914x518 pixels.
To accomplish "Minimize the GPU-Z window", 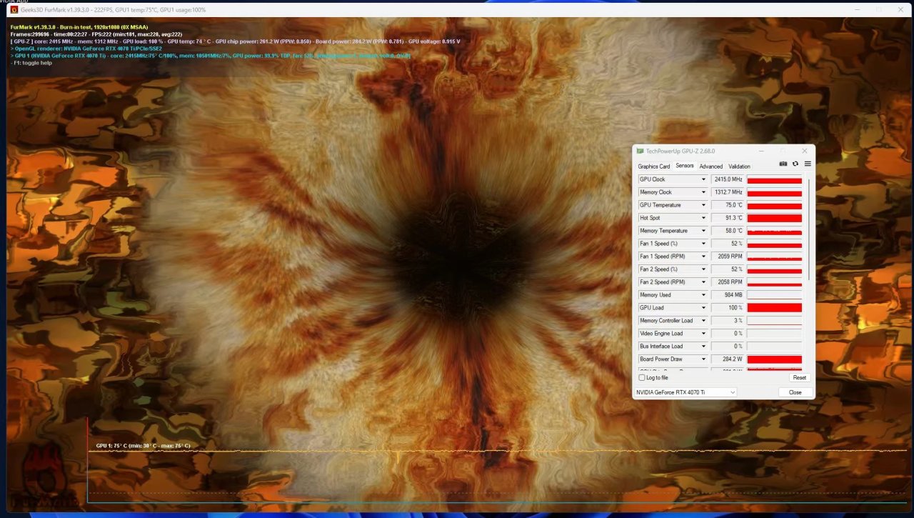I will [x=762, y=151].
